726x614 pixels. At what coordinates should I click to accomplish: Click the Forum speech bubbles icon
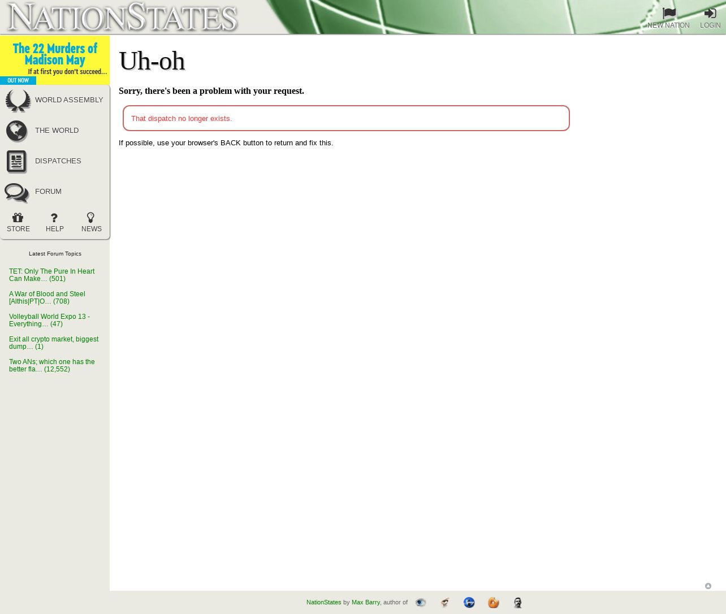click(16, 192)
